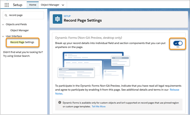Click the Dynamic Forms section title

89,38
